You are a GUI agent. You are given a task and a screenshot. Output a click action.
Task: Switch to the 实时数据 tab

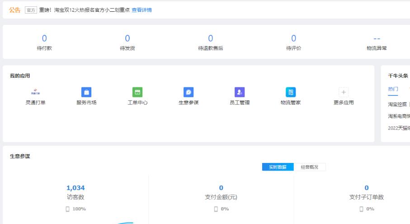278,167
